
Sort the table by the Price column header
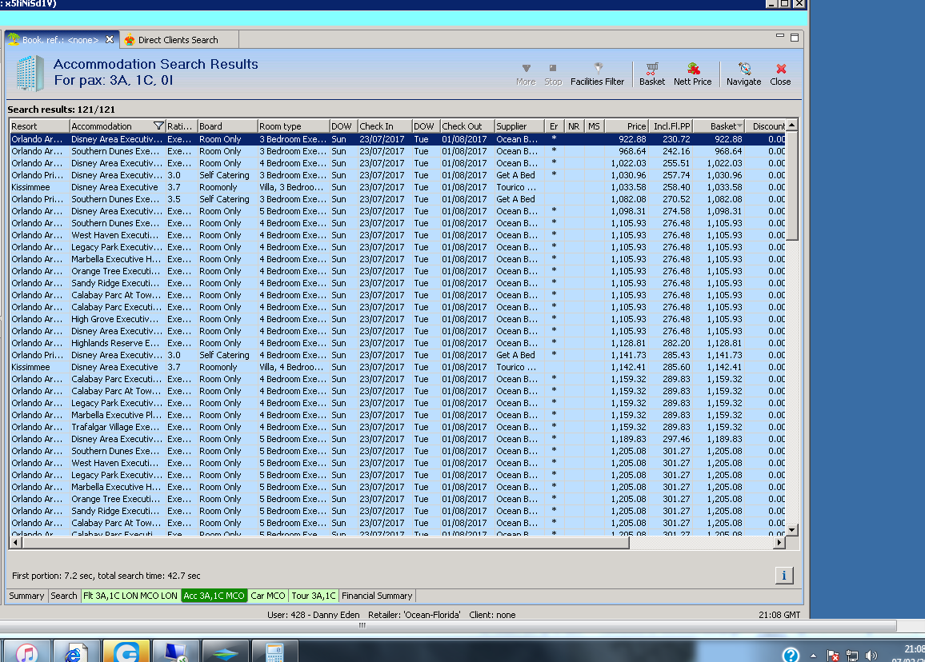click(x=627, y=126)
